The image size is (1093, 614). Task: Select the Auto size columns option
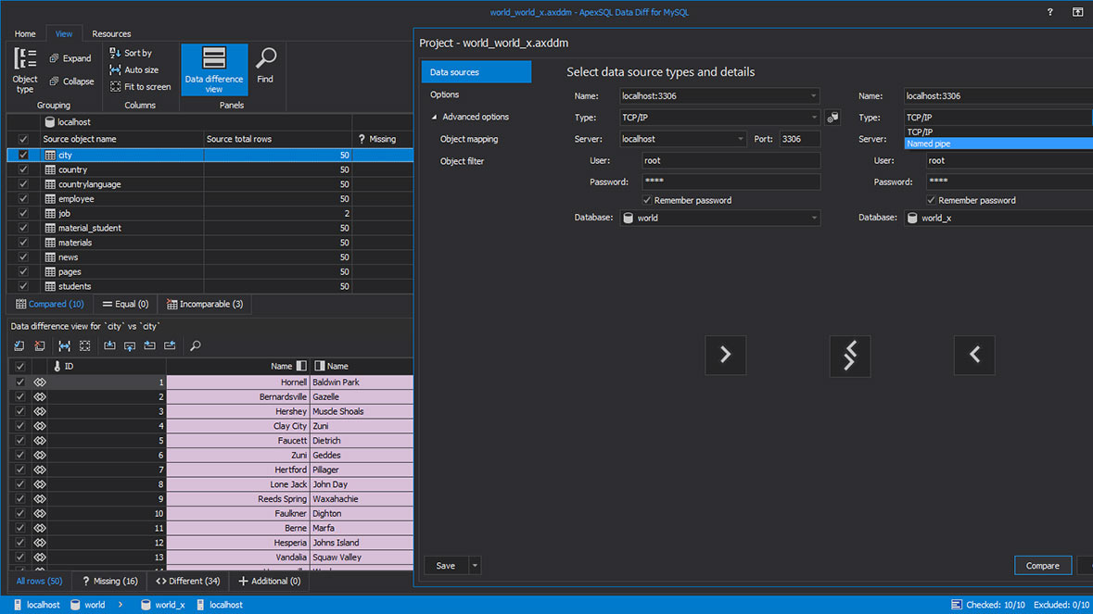[136, 69]
